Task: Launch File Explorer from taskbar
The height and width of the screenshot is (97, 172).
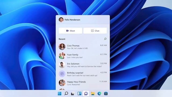Action: click(93, 93)
